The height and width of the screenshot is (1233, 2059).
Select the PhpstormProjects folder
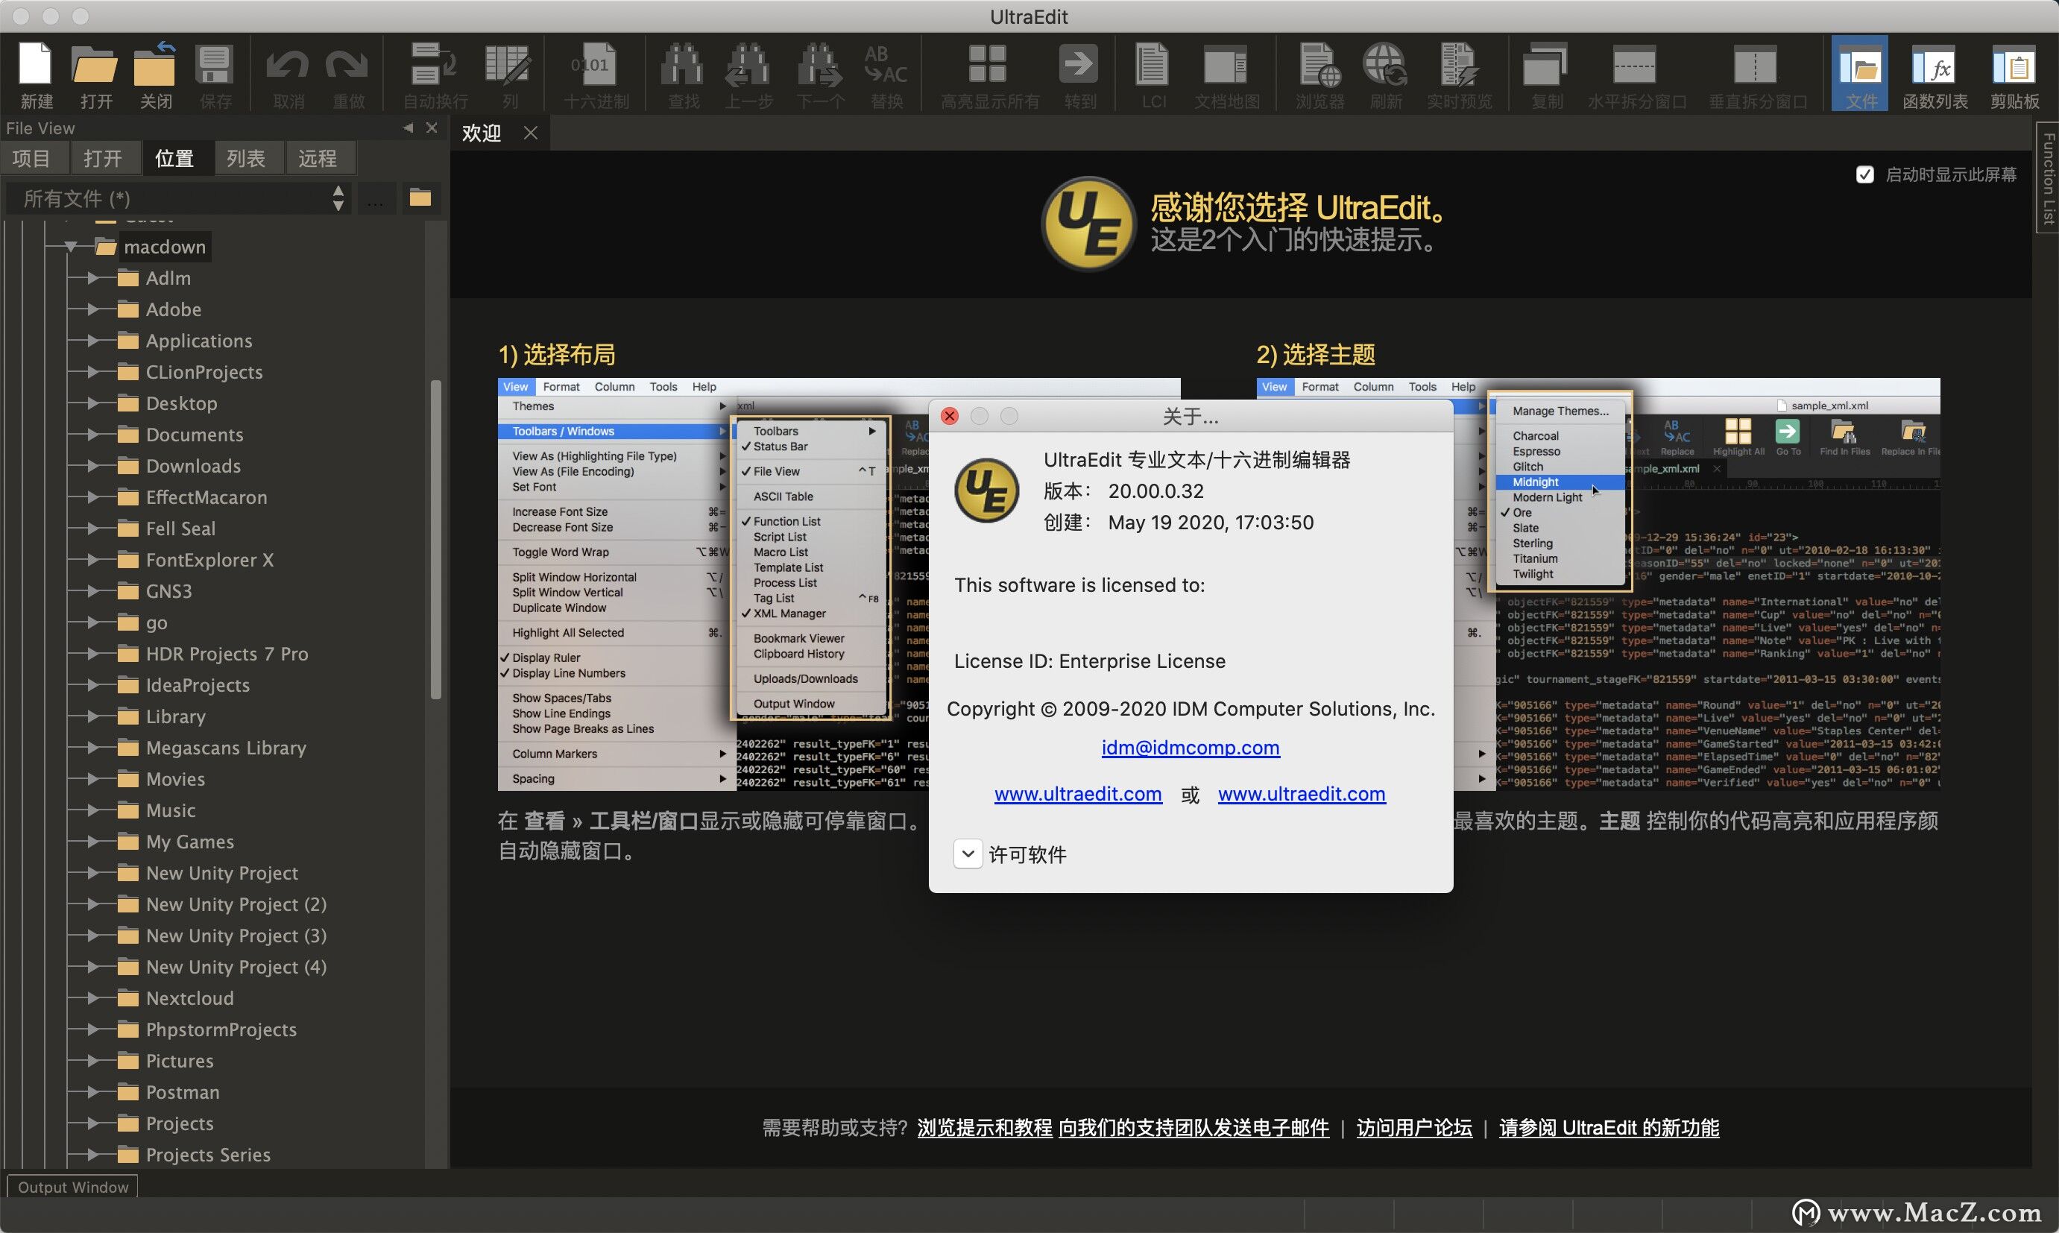coord(221,1029)
